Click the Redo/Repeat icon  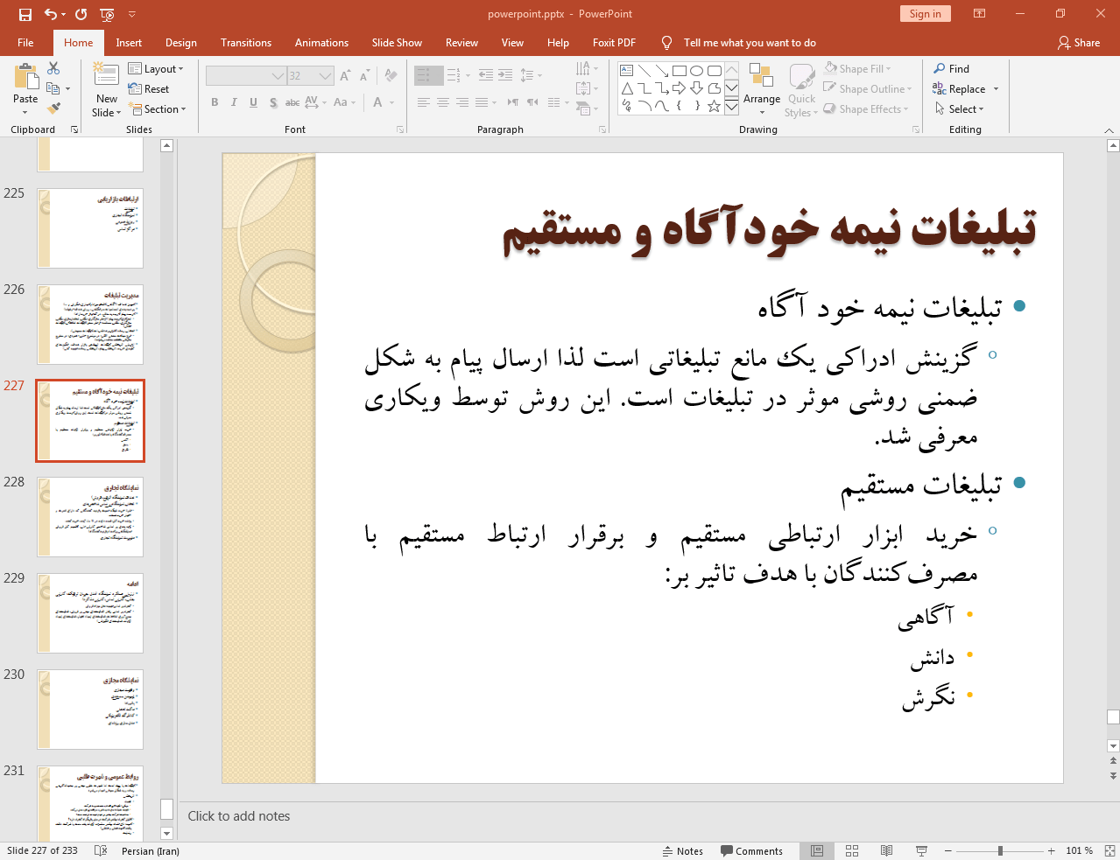pyautogui.click(x=81, y=14)
